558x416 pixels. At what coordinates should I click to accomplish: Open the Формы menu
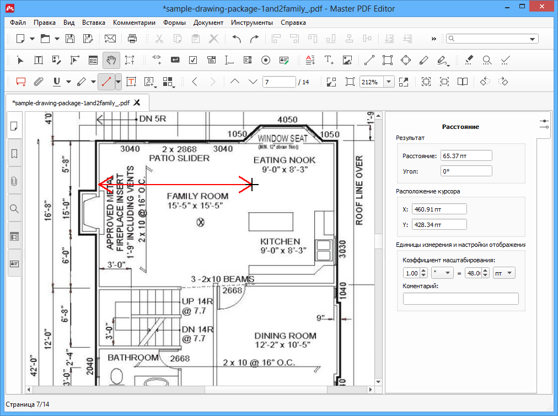pyautogui.click(x=174, y=23)
